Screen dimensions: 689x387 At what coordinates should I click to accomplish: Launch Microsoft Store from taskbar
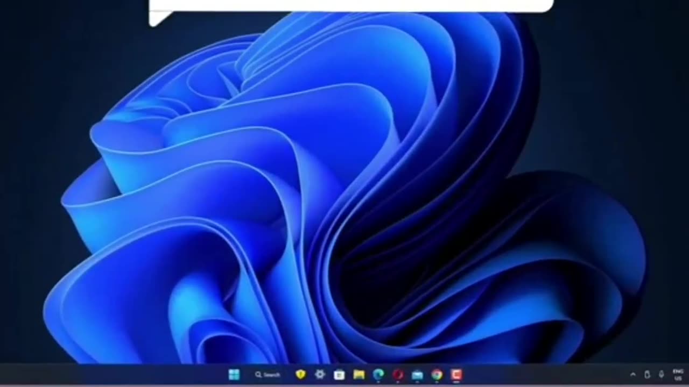pyautogui.click(x=339, y=375)
